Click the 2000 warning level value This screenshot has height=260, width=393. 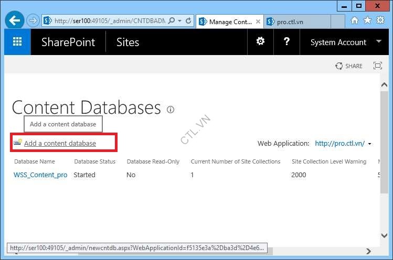tap(299, 175)
